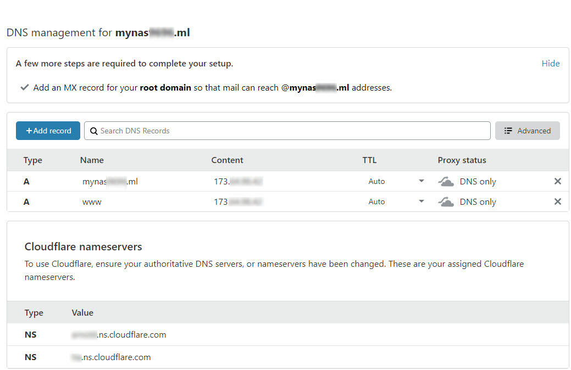Image resolution: width=571 pixels, height=370 pixels.
Task: Click DNS only label in root domain row
Action: 478,182
